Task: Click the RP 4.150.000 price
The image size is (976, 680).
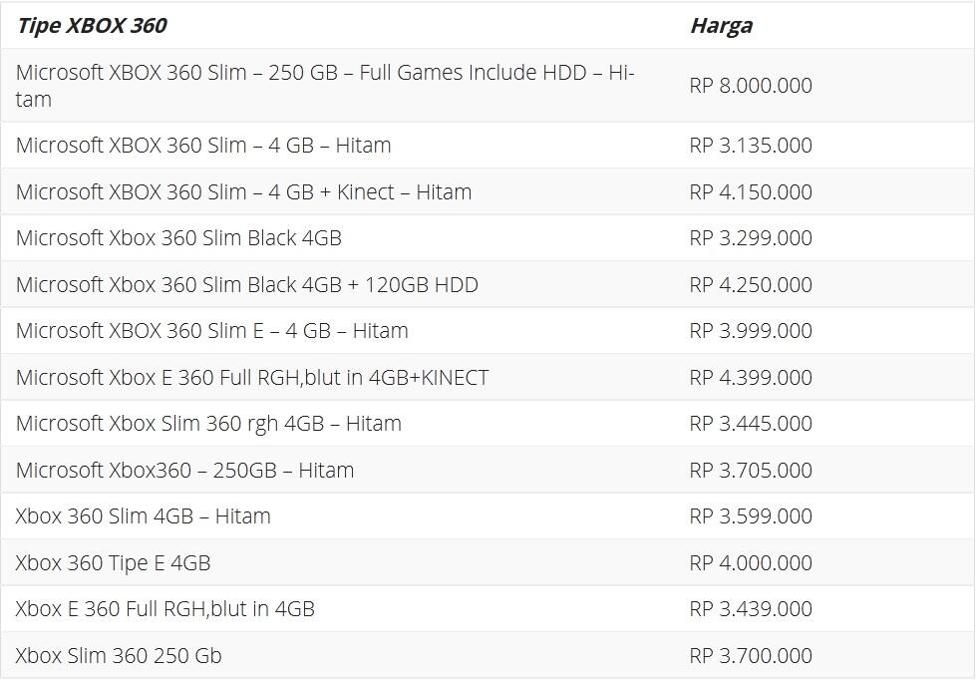Action: point(751,192)
